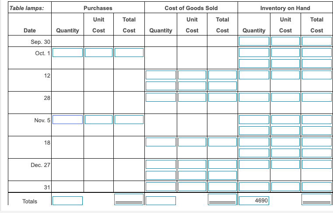Click the Sep. 30 Inventory on Hand Quantity field
This screenshot has width=333, height=213.
point(254,41)
